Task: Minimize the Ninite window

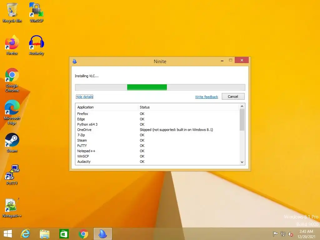Action: 222,60
